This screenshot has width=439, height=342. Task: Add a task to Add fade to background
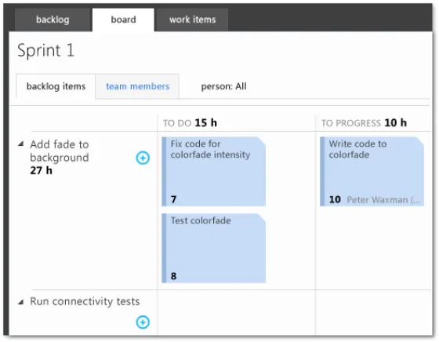point(143,158)
